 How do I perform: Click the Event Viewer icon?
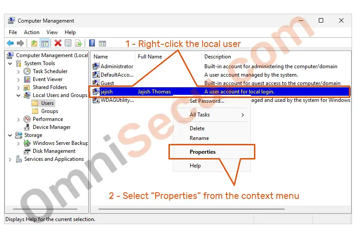point(27,79)
